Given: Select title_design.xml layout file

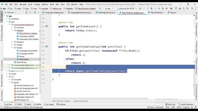Looking at the screenshot, I should click(23, 100).
